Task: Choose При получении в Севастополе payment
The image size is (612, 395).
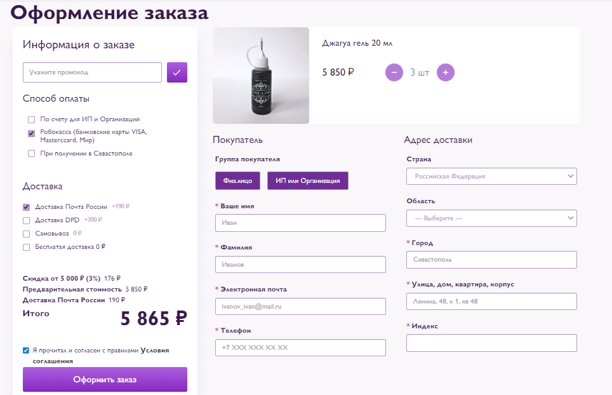Action: [x=31, y=154]
